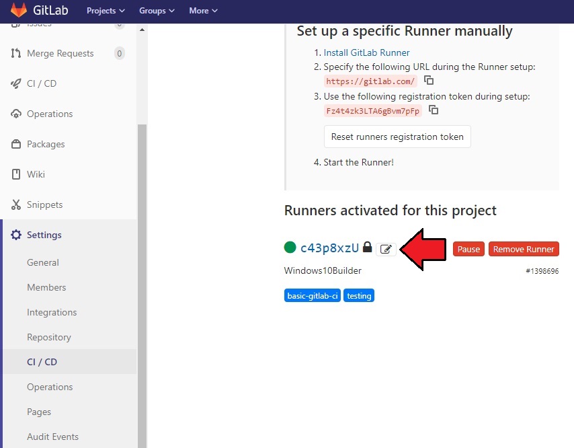
Task: Open the Projects dropdown menu
Action: [x=106, y=11]
